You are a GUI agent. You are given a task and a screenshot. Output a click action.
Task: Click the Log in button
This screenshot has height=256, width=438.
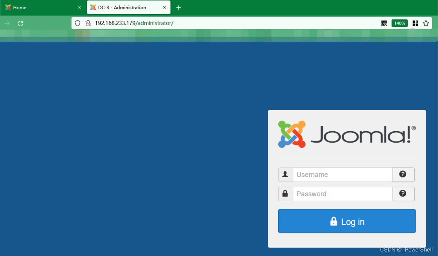point(347,221)
